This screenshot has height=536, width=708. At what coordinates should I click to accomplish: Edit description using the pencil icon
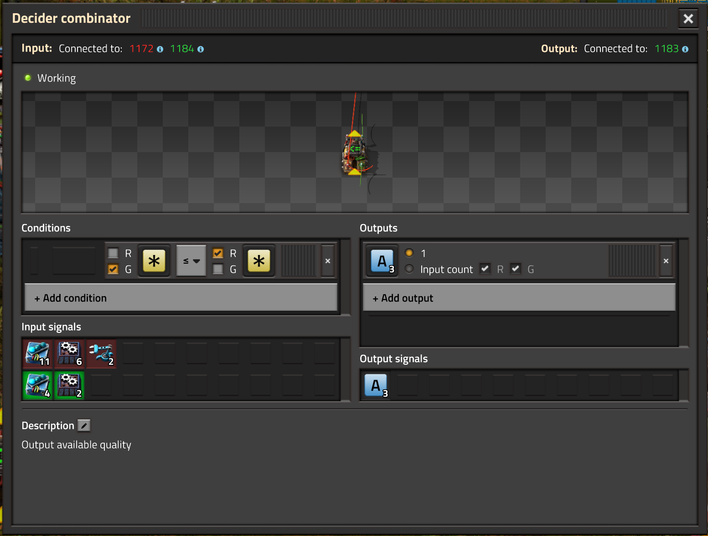(x=84, y=425)
